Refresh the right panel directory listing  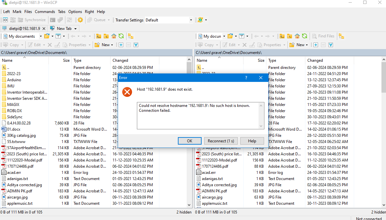pos(304,36)
